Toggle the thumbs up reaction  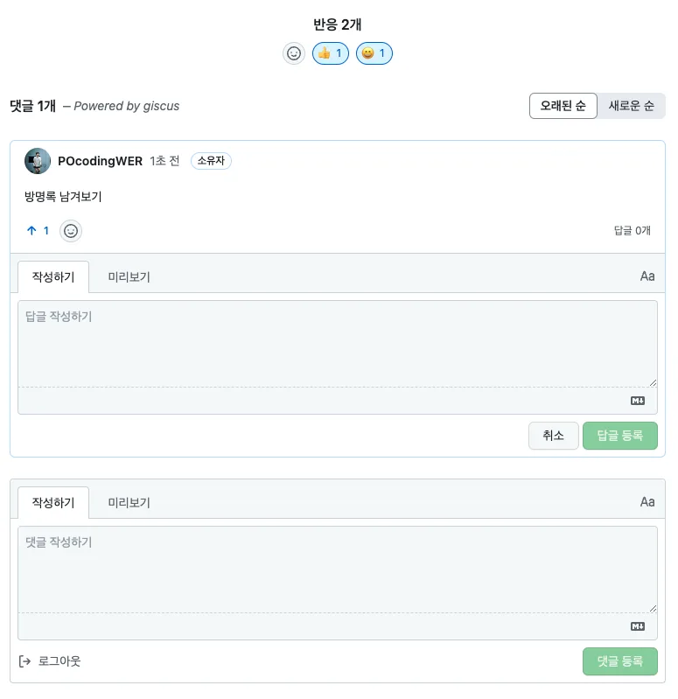point(331,53)
